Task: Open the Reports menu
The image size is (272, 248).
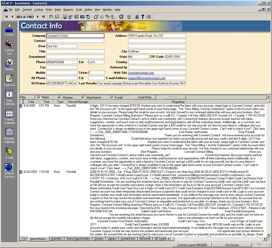Action: [x=68, y=10]
